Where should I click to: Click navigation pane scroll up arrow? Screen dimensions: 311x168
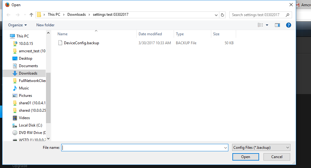pos(48,33)
